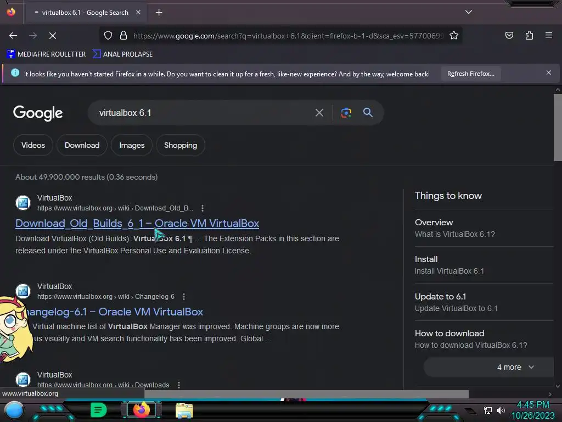Select the Shopping filter chip
562x422 pixels.
[181, 145]
